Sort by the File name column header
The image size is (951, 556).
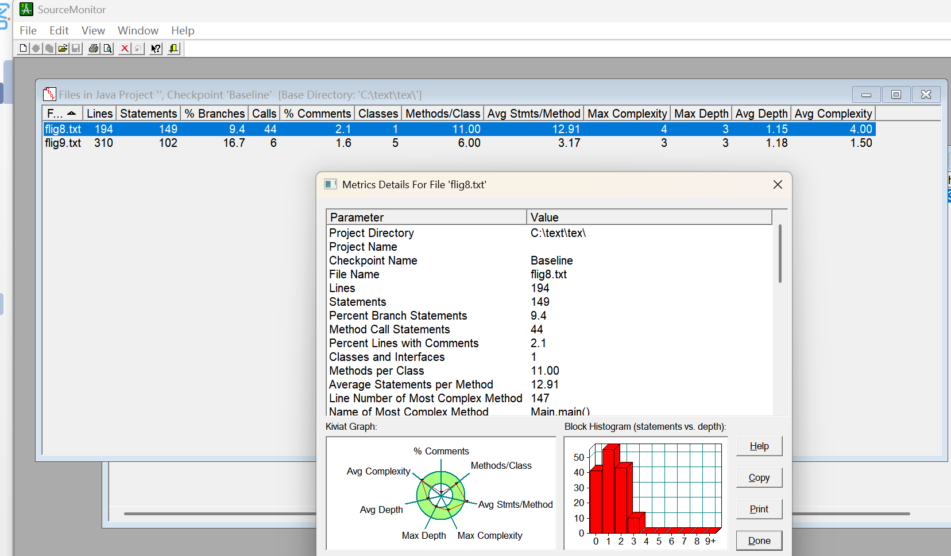pos(63,114)
